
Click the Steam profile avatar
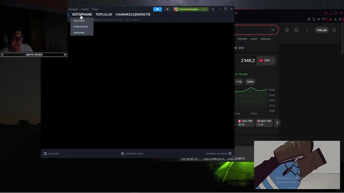(176, 9)
